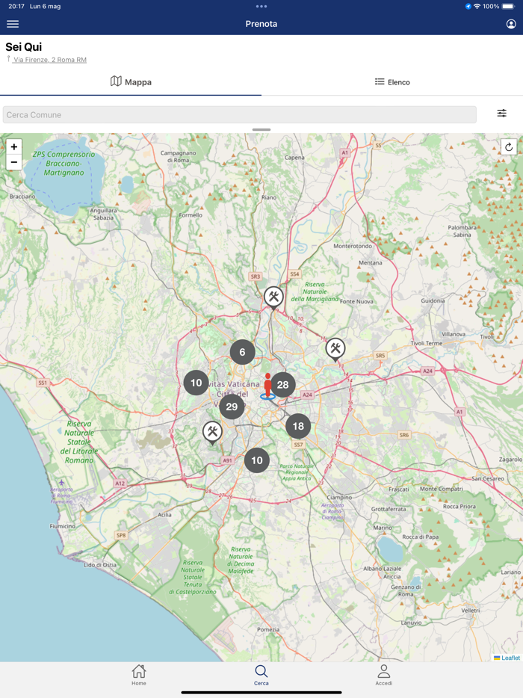Viewport: 523px width, 698px height.
Task: Go to Home in bottom bar
Action: point(139,675)
